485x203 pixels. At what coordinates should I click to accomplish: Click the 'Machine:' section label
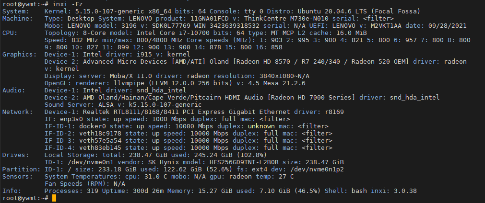(18, 19)
